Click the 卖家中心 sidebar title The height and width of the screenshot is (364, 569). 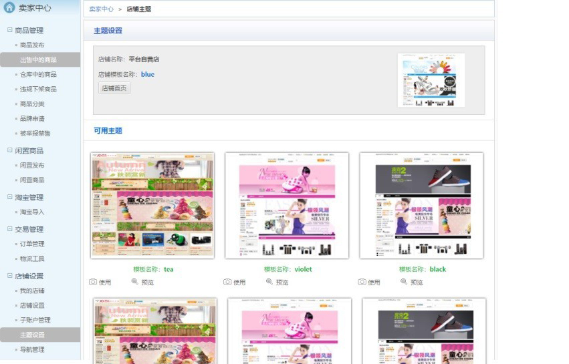(x=35, y=7)
